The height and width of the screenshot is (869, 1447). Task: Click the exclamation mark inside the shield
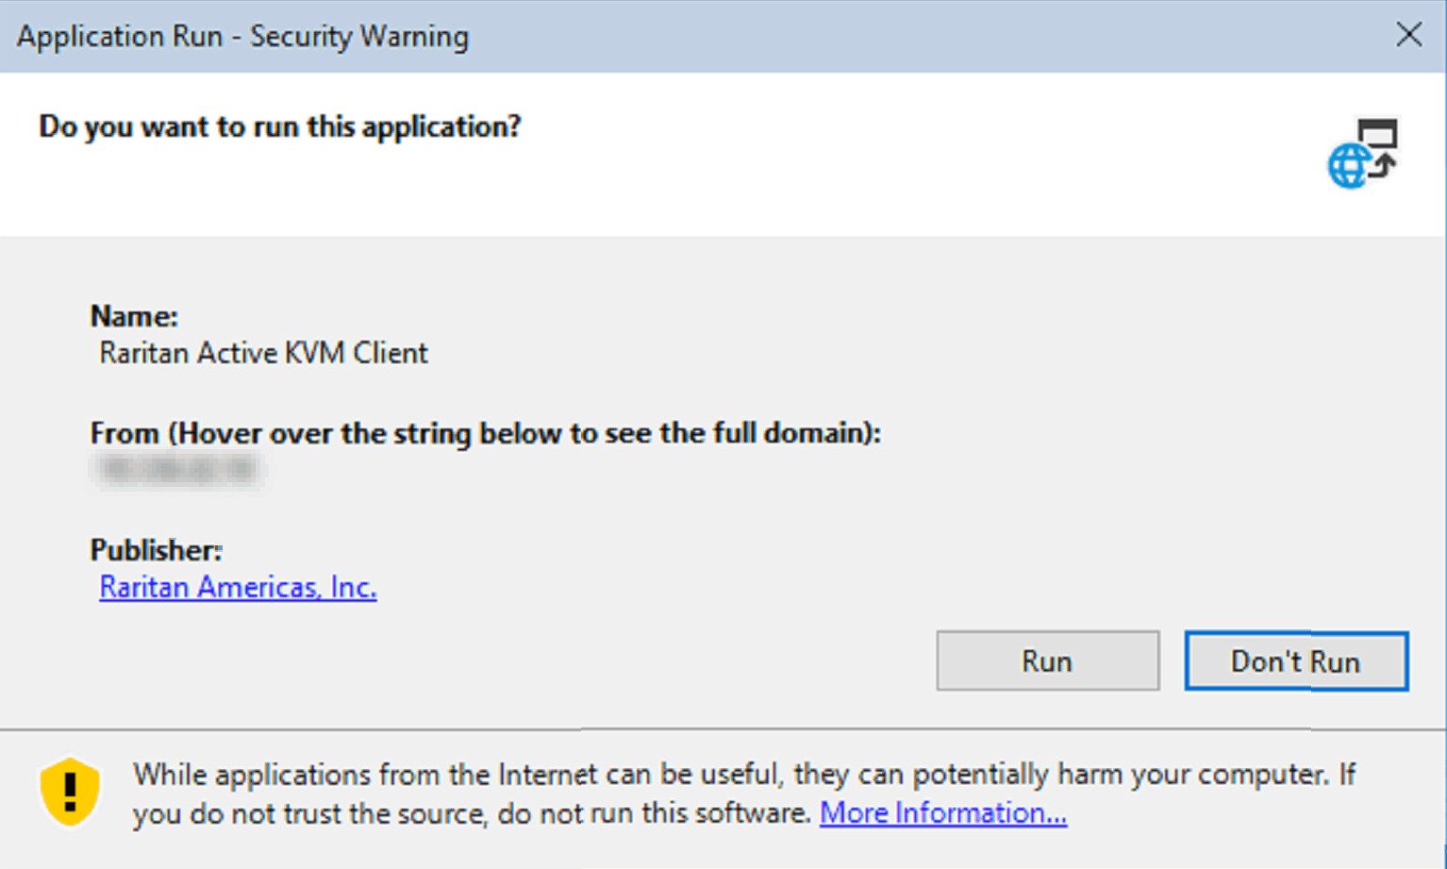coord(70,791)
